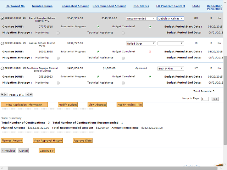Select the S215E140204-15 Lapwai School District radio button
This screenshot has width=227, height=170.
click(2, 43)
